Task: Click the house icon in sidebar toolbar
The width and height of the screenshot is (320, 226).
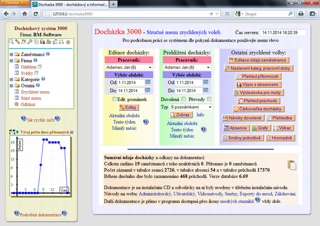Action: tap(55, 42)
